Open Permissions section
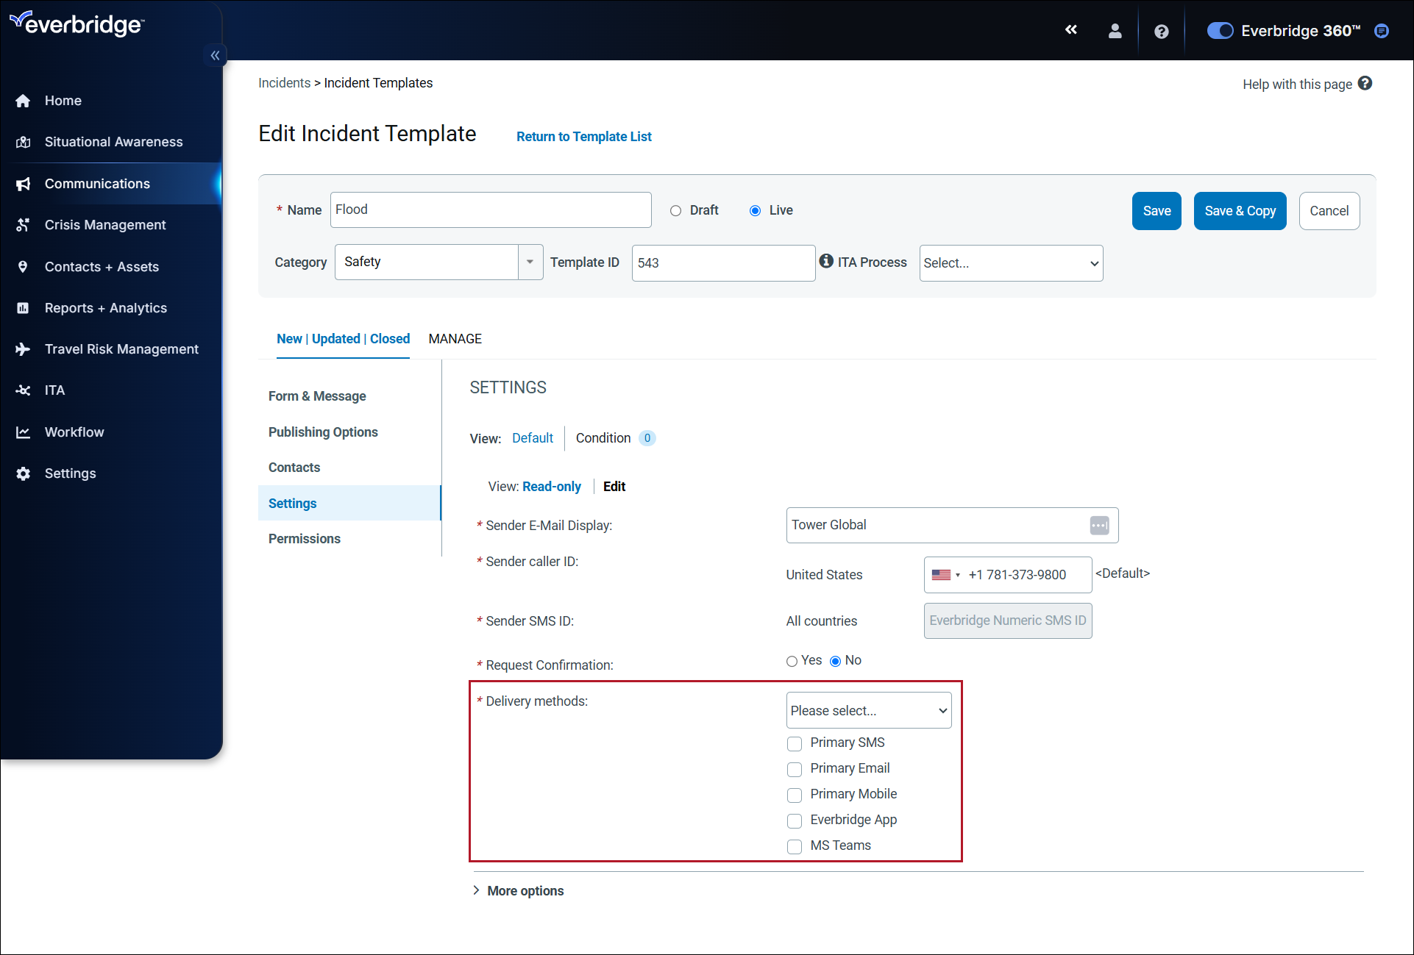Screen dimensions: 1414x955 305,539
